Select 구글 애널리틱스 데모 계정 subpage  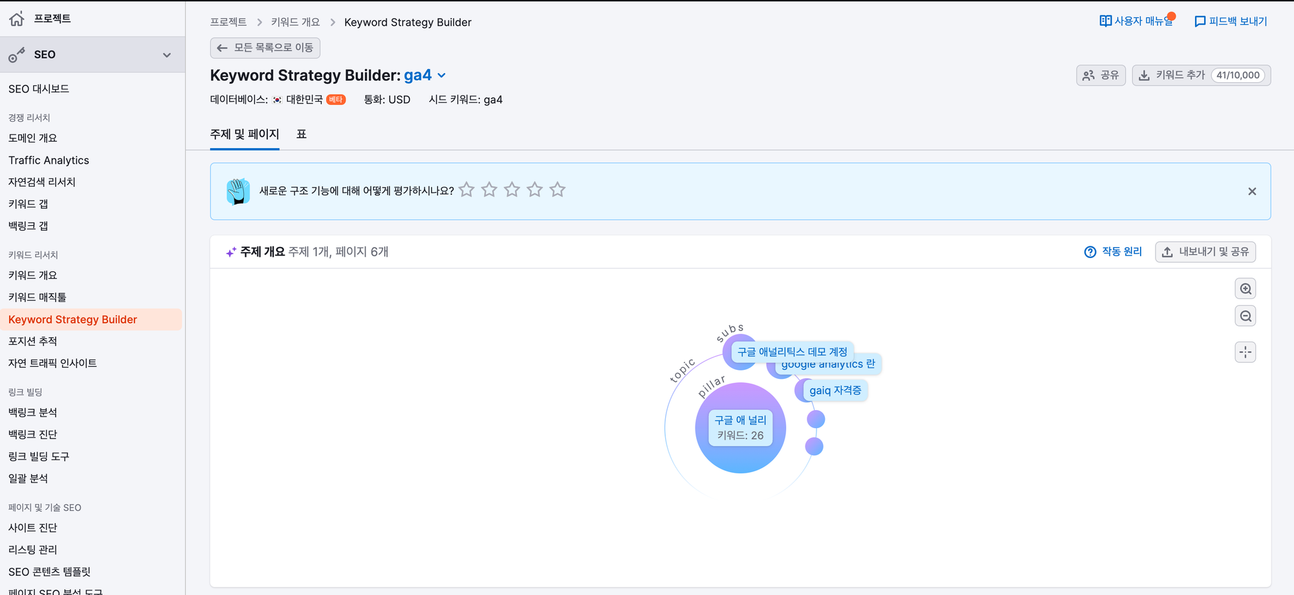793,352
